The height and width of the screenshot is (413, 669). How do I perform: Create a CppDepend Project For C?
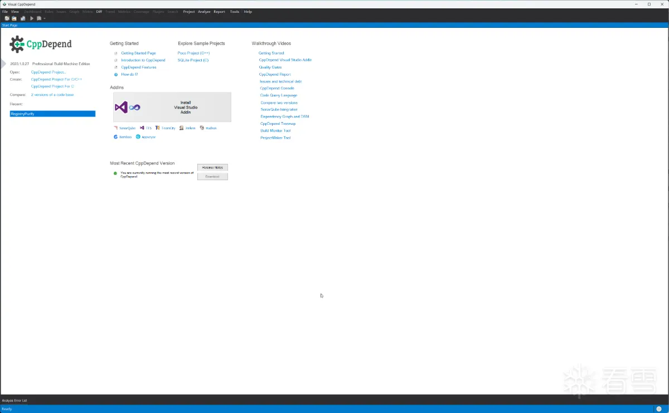52,86
